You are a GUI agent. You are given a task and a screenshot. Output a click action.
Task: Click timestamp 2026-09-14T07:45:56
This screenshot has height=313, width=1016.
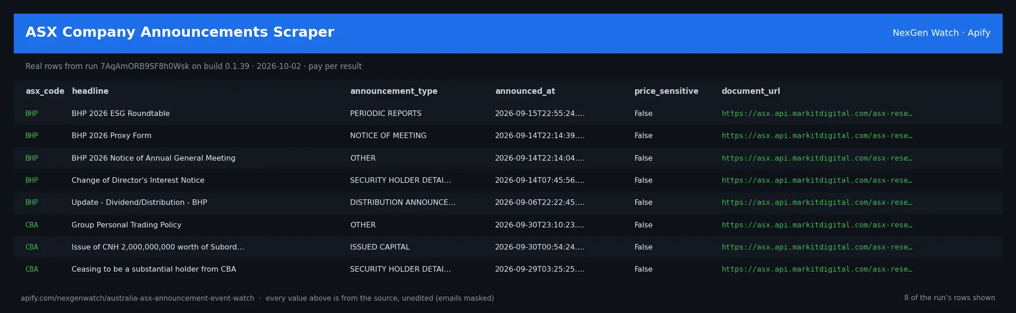point(540,180)
